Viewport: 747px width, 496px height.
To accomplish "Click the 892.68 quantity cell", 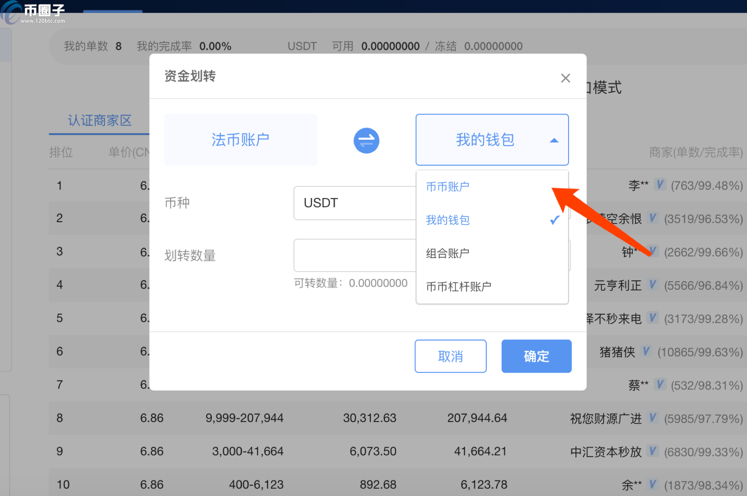I will pos(378,485).
